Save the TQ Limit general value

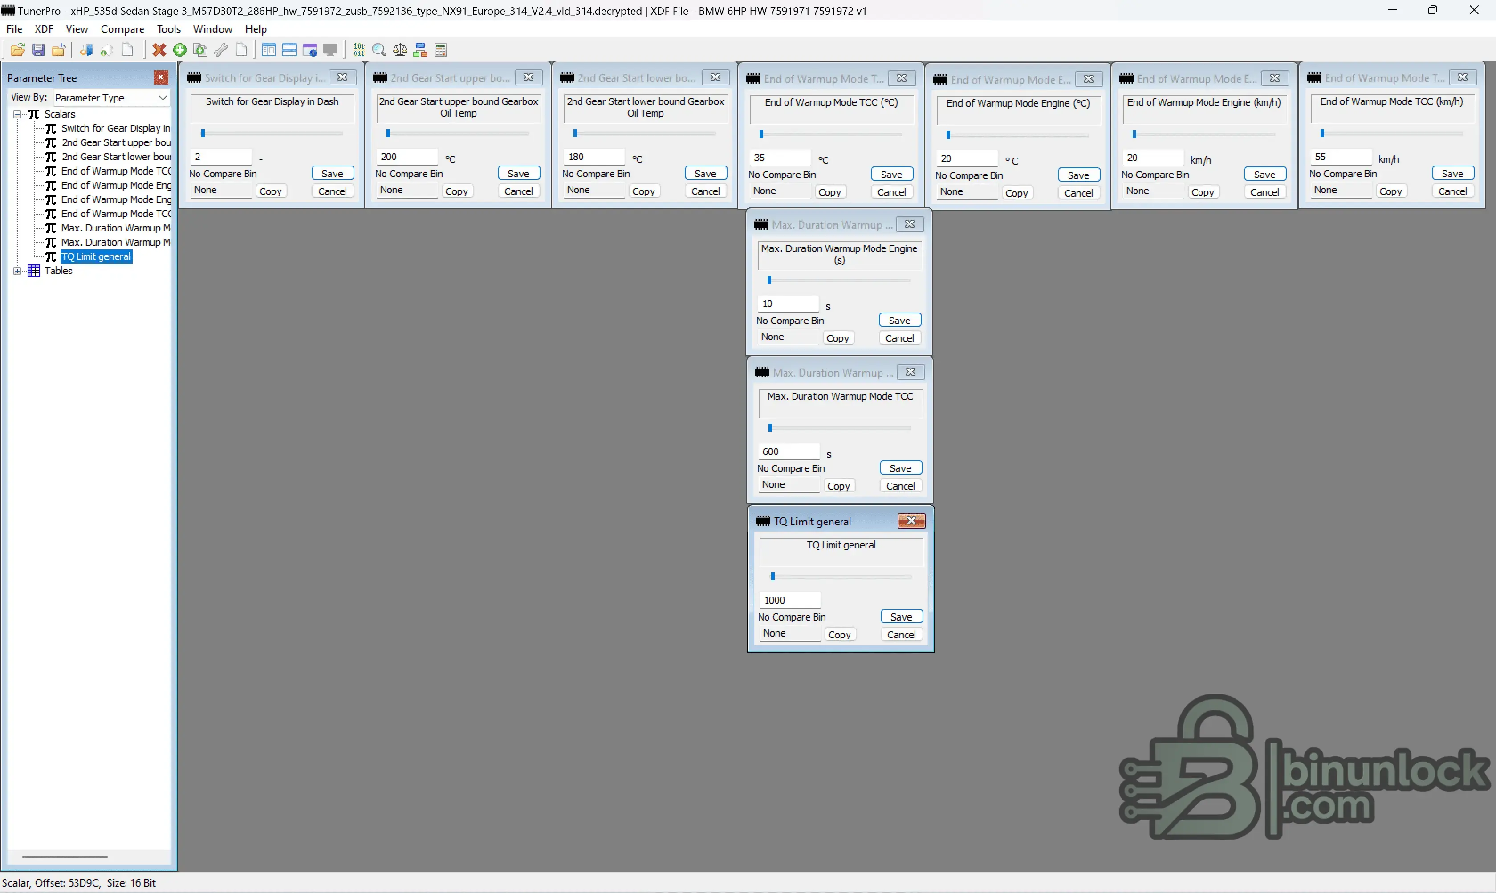coord(901,617)
